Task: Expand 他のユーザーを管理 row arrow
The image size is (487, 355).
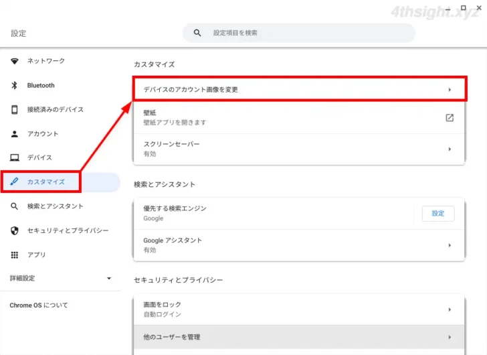Action: click(450, 337)
